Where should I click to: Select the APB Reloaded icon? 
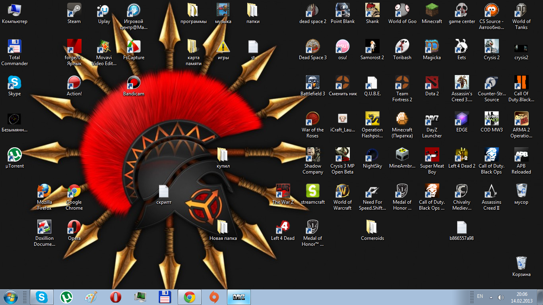pyautogui.click(x=522, y=161)
